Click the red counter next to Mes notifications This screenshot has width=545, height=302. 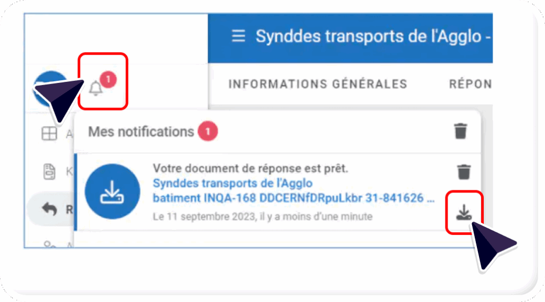[x=208, y=131]
